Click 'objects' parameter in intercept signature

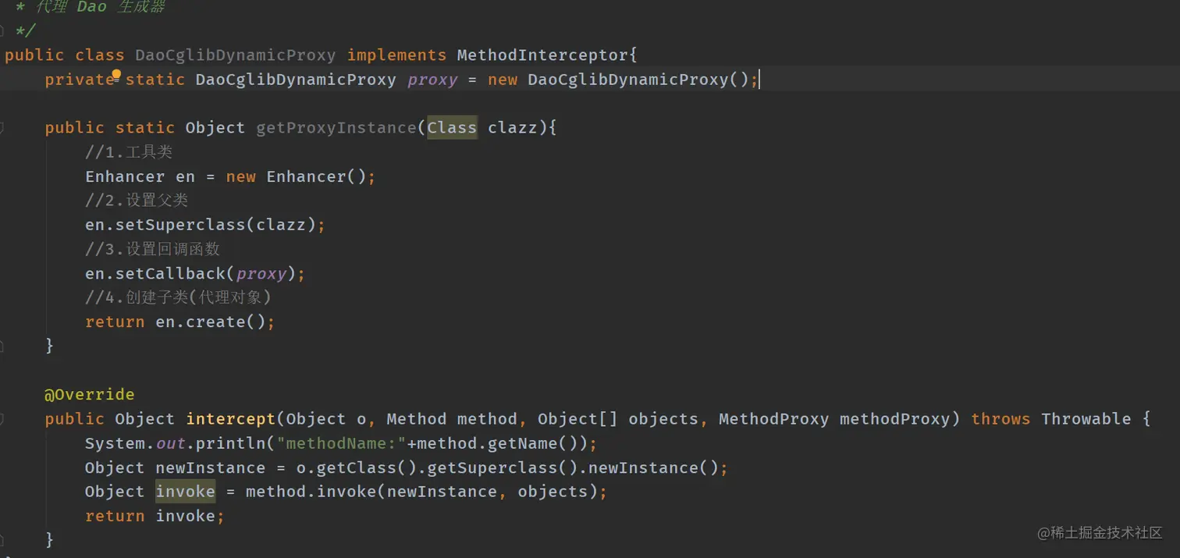[663, 419]
